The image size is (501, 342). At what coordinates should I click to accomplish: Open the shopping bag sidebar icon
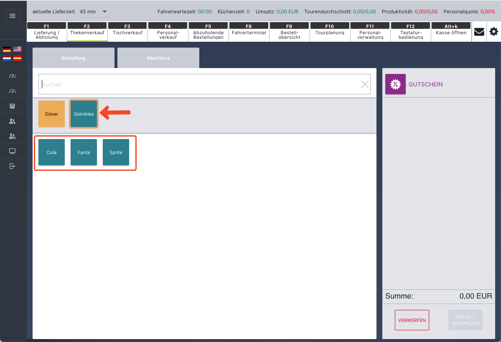13,106
